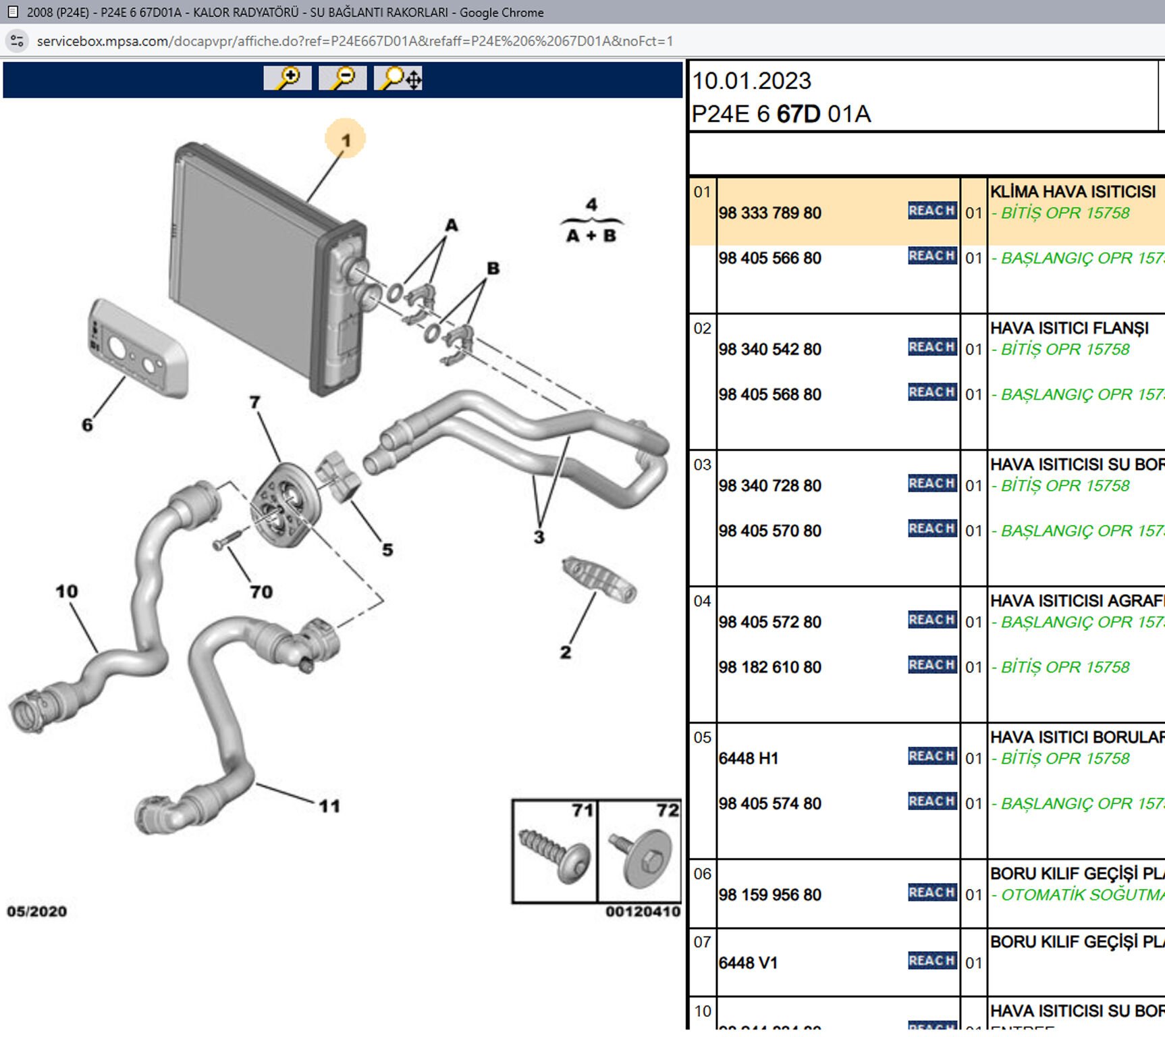Click the magnifier with move arrows icon

tap(399, 78)
